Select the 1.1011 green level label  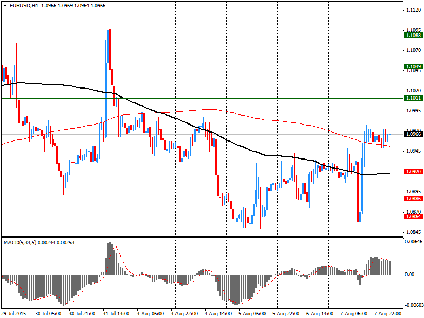click(413, 98)
